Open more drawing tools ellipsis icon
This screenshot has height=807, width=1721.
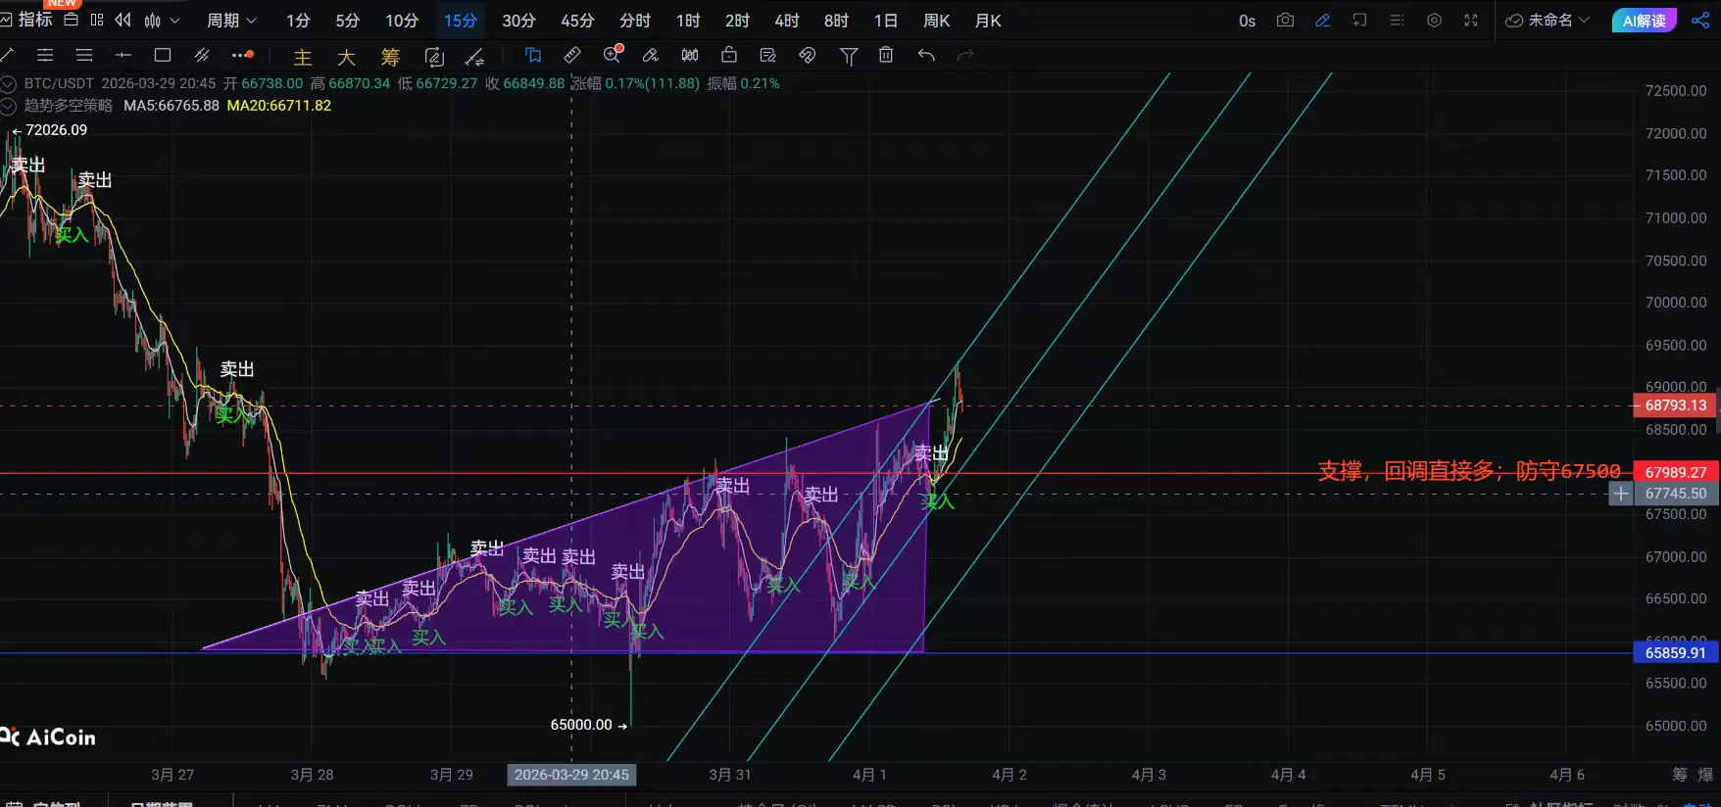pyautogui.click(x=242, y=55)
